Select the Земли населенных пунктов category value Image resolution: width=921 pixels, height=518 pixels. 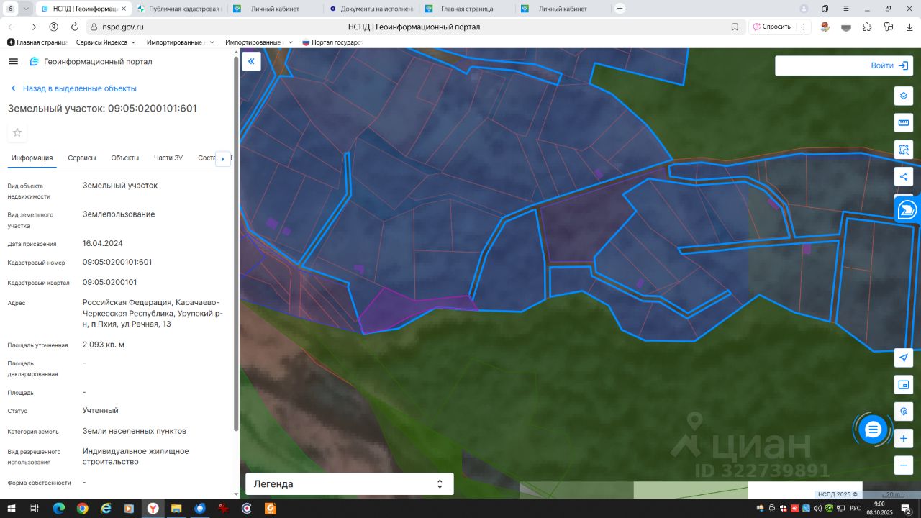tap(135, 431)
